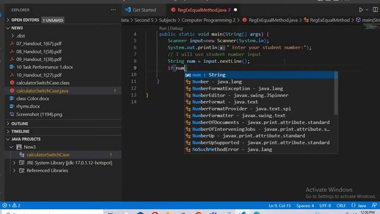Click the Subjects breadcrumb segment
This screenshot has height=214, width=380.
[x=167, y=20]
